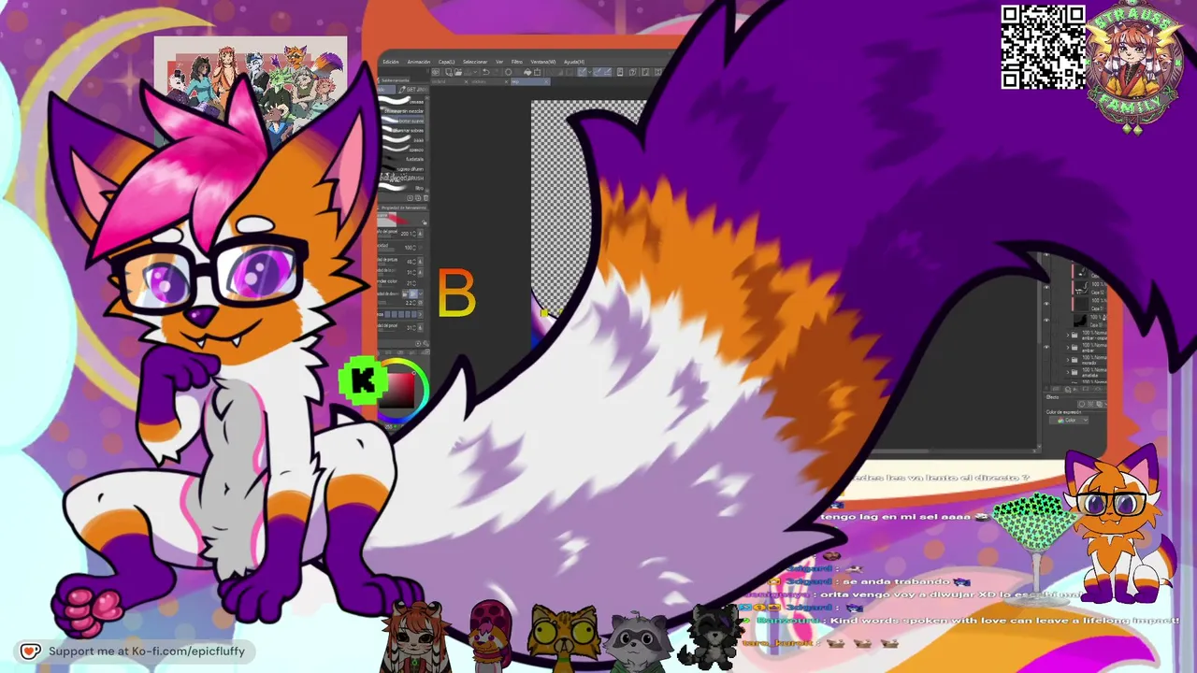Click the brush size value field showing 200
The width and height of the screenshot is (1197, 673).
click(407, 235)
